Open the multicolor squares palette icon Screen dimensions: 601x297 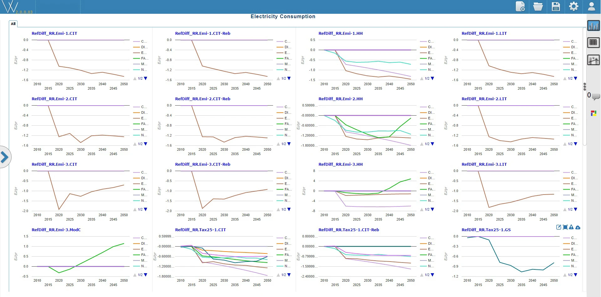[x=593, y=113]
